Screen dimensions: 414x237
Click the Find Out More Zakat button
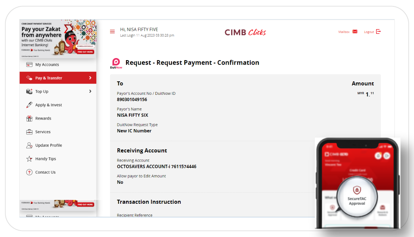coord(85,52)
